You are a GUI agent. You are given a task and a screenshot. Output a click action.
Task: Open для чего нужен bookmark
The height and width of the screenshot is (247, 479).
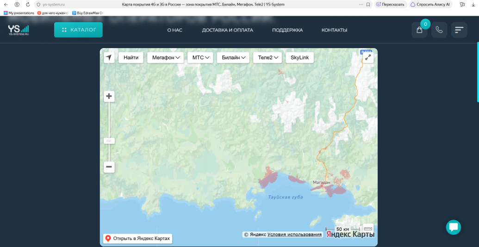point(53,13)
